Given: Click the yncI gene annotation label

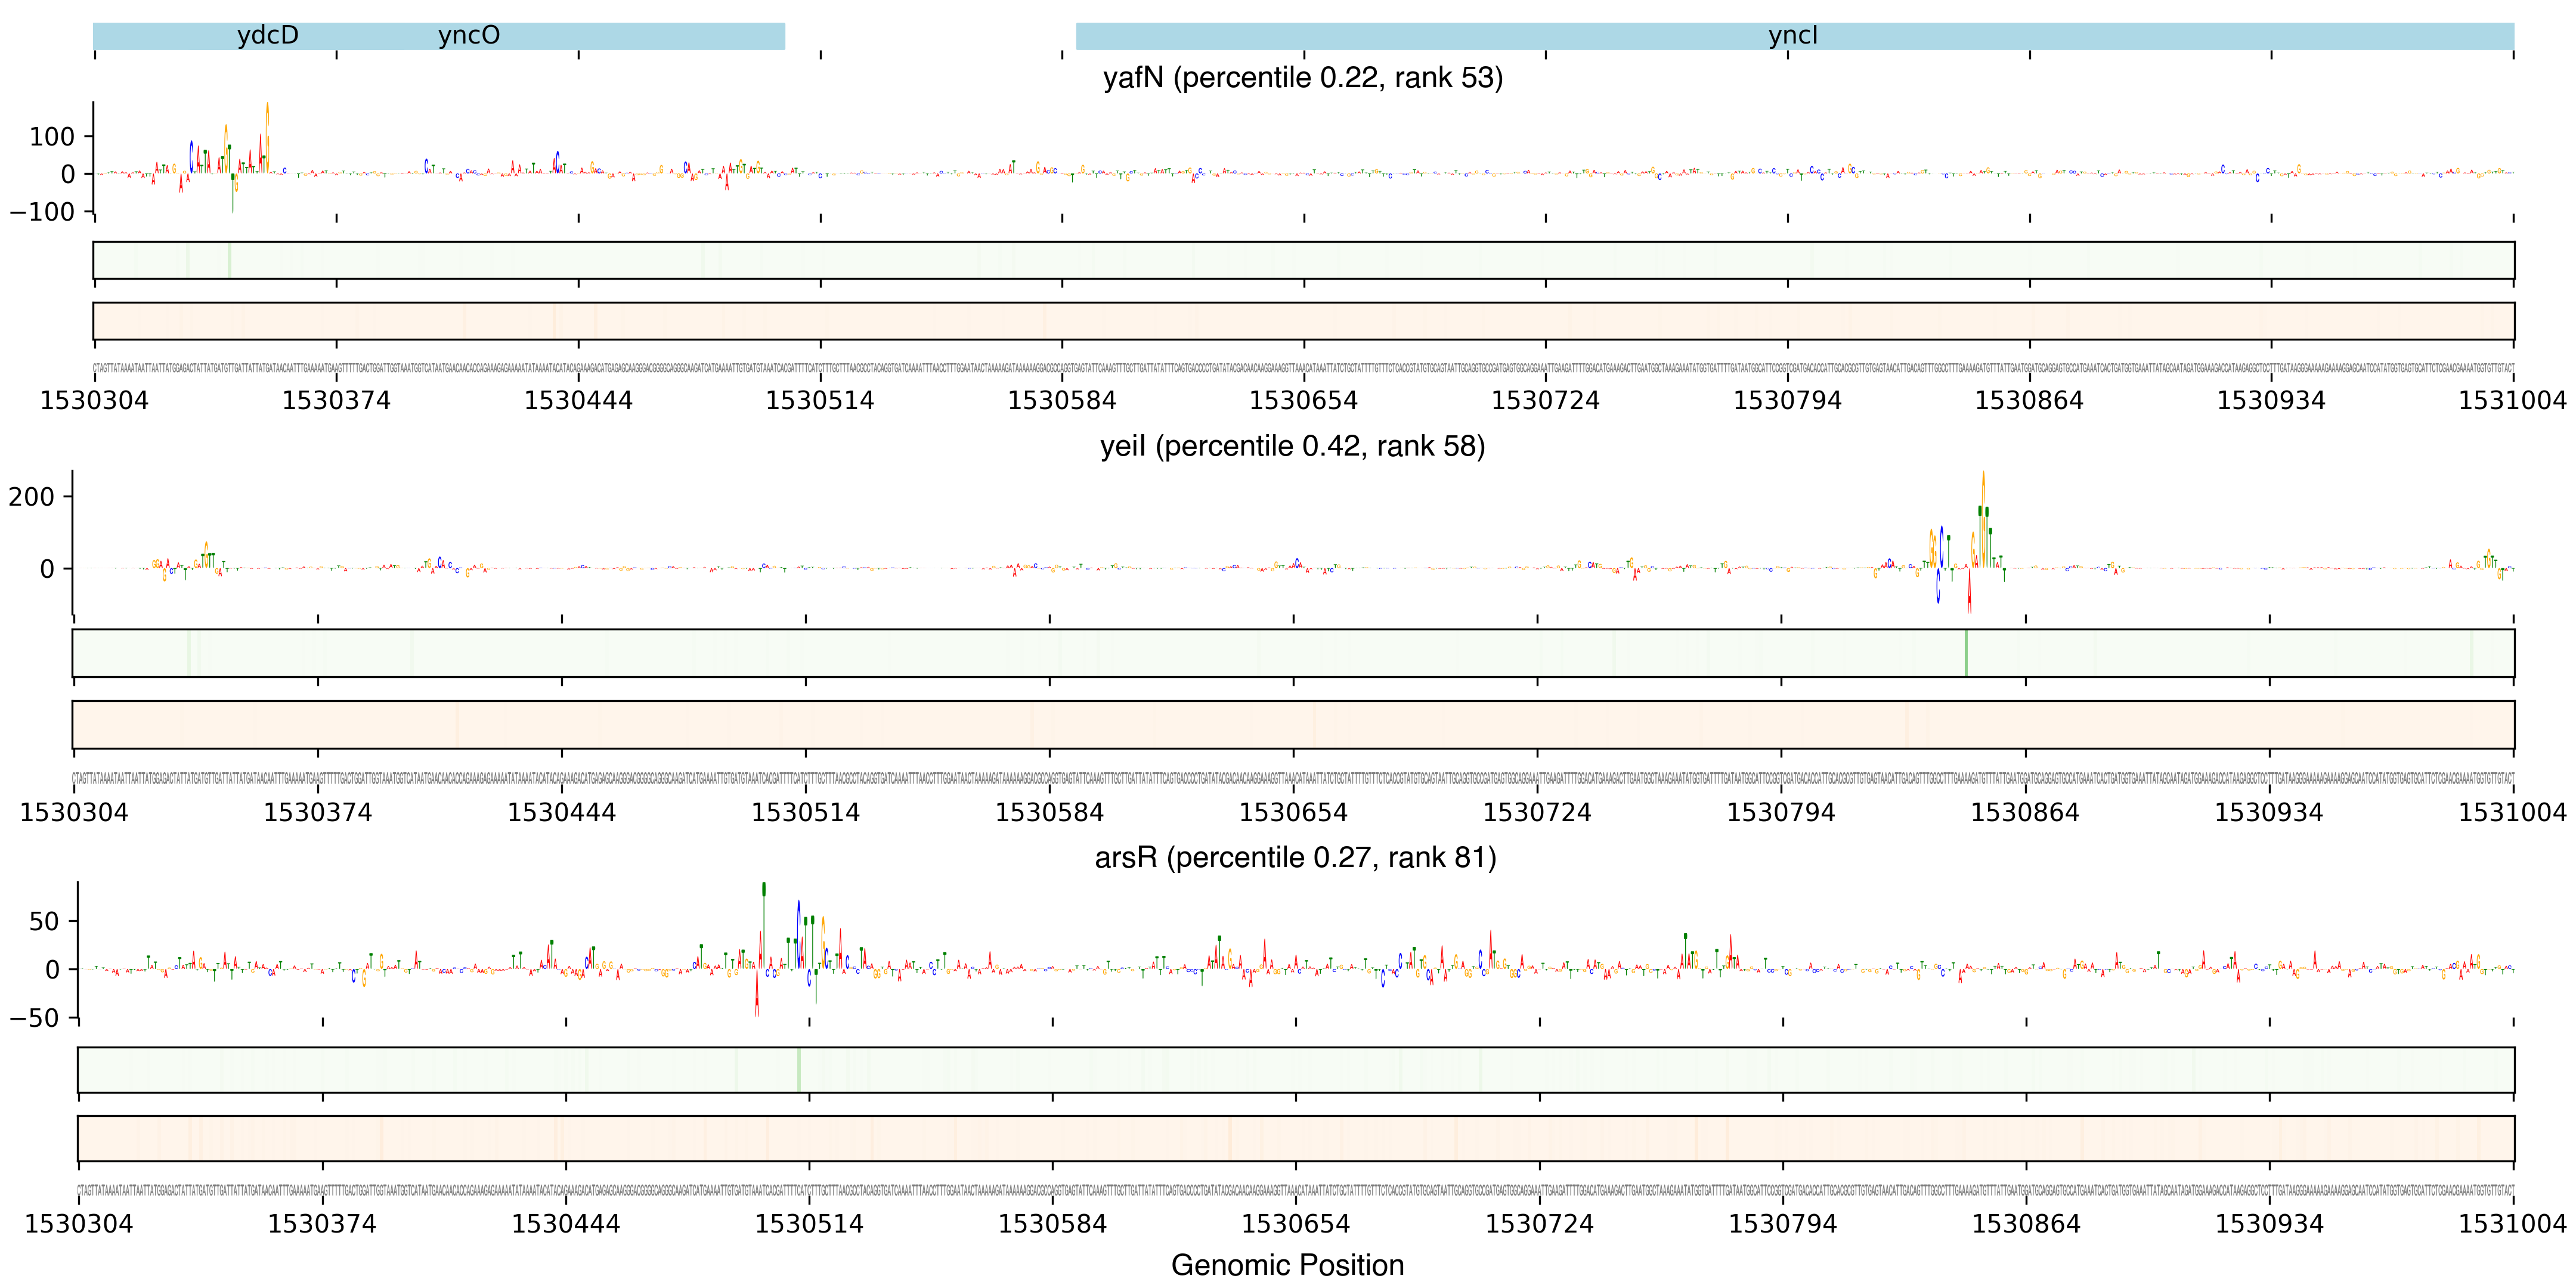Looking at the screenshot, I should point(1792,35).
